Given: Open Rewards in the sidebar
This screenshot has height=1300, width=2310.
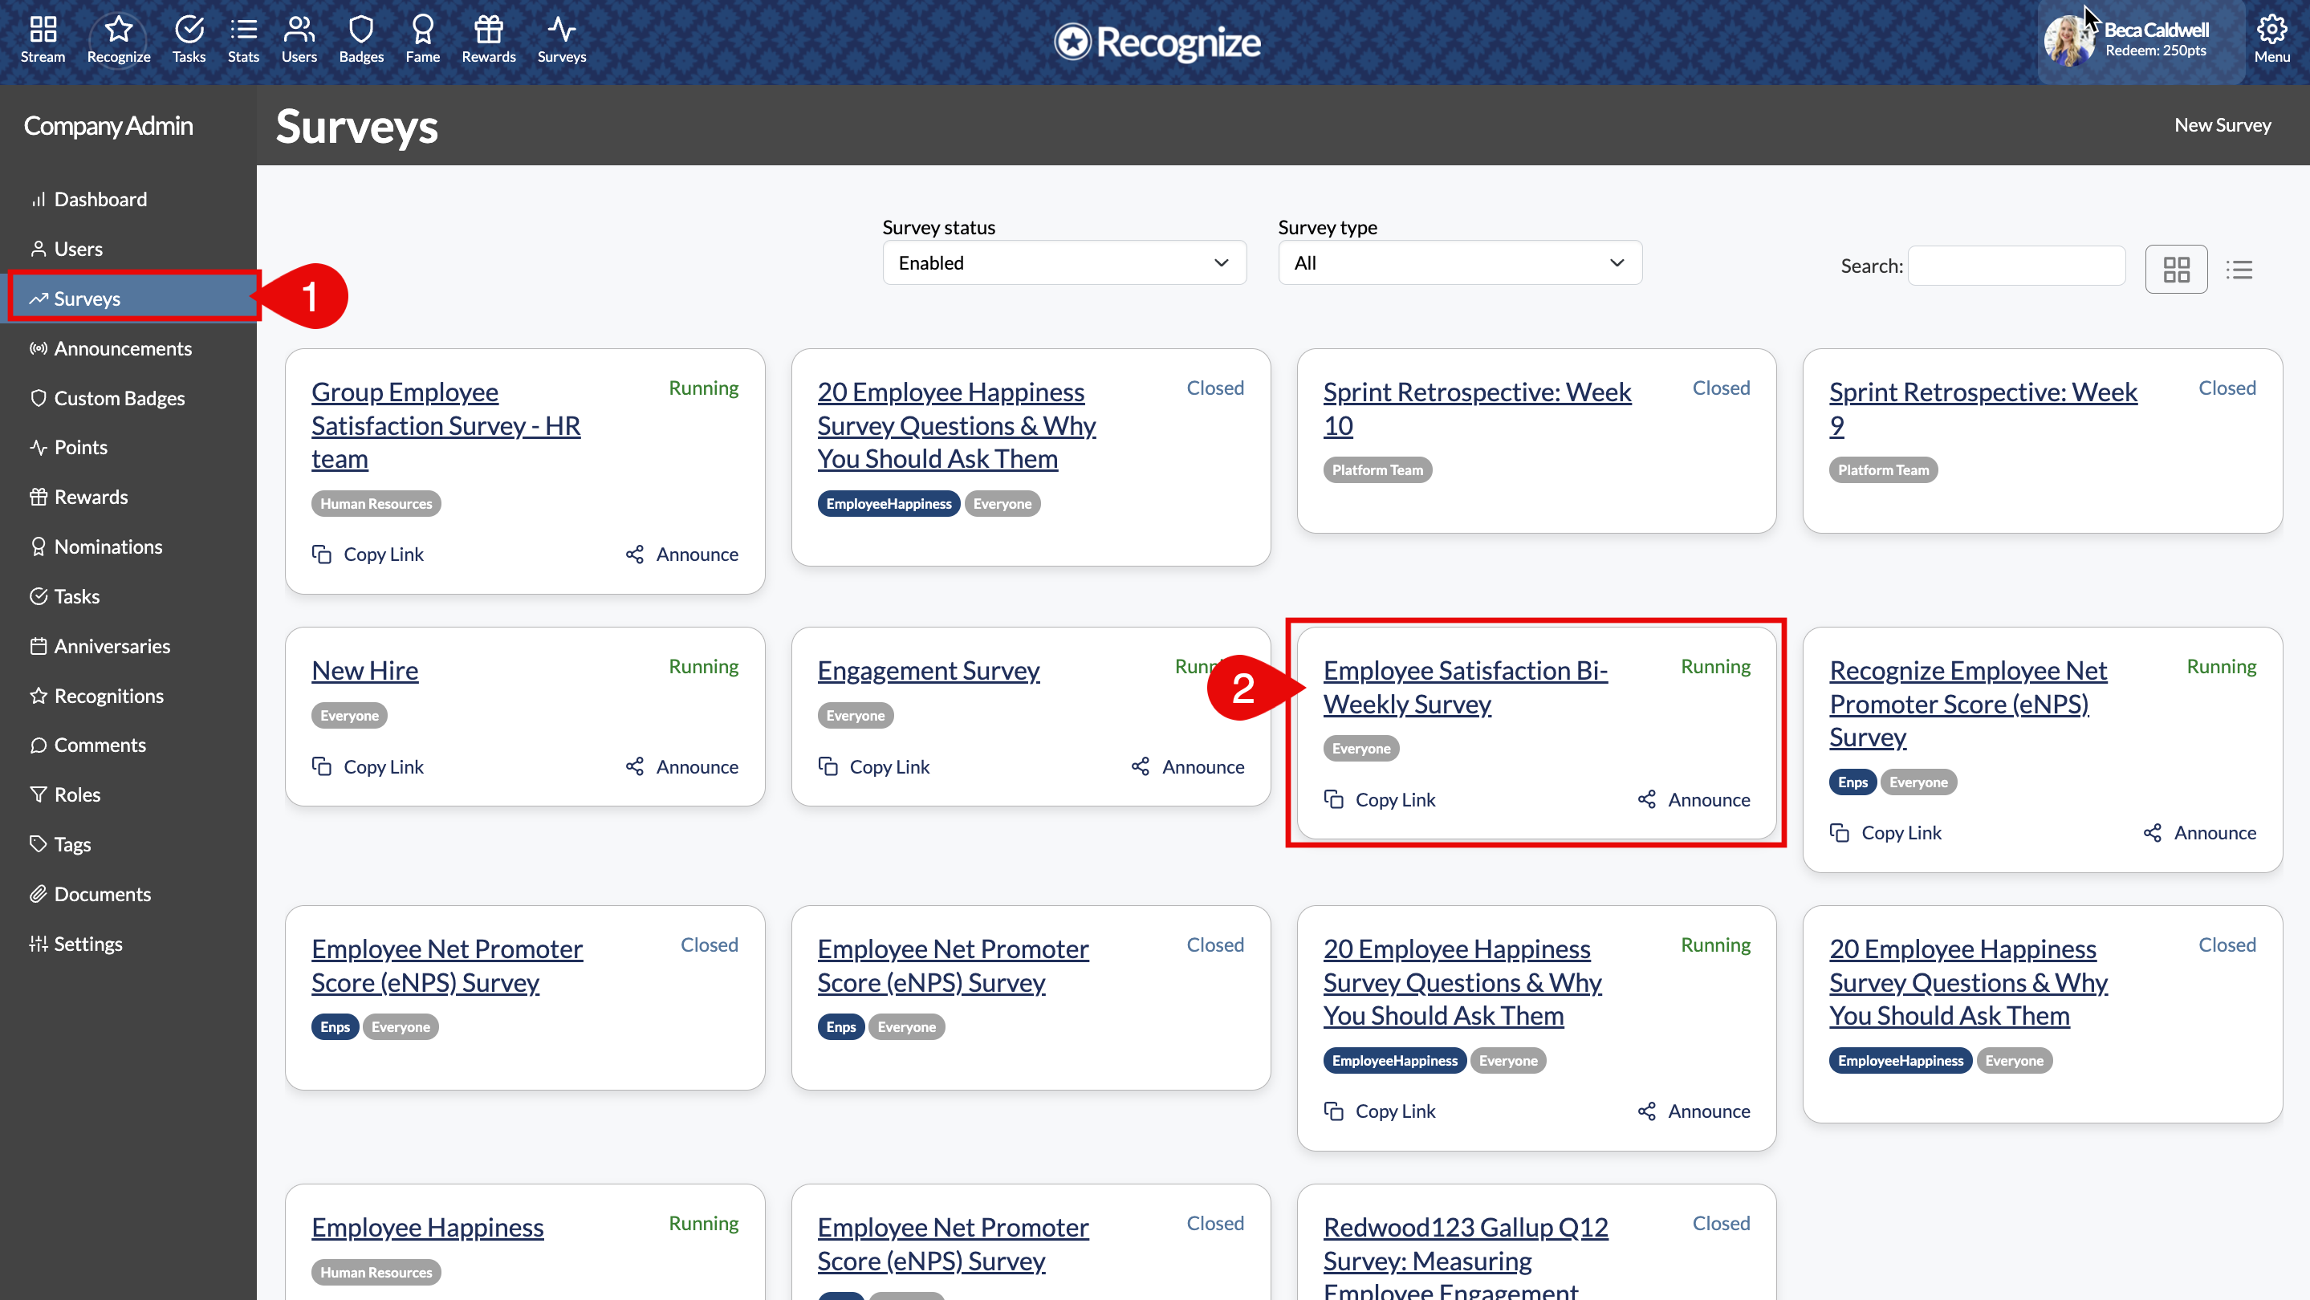Looking at the screenshot, I should [x=91, y=497].
